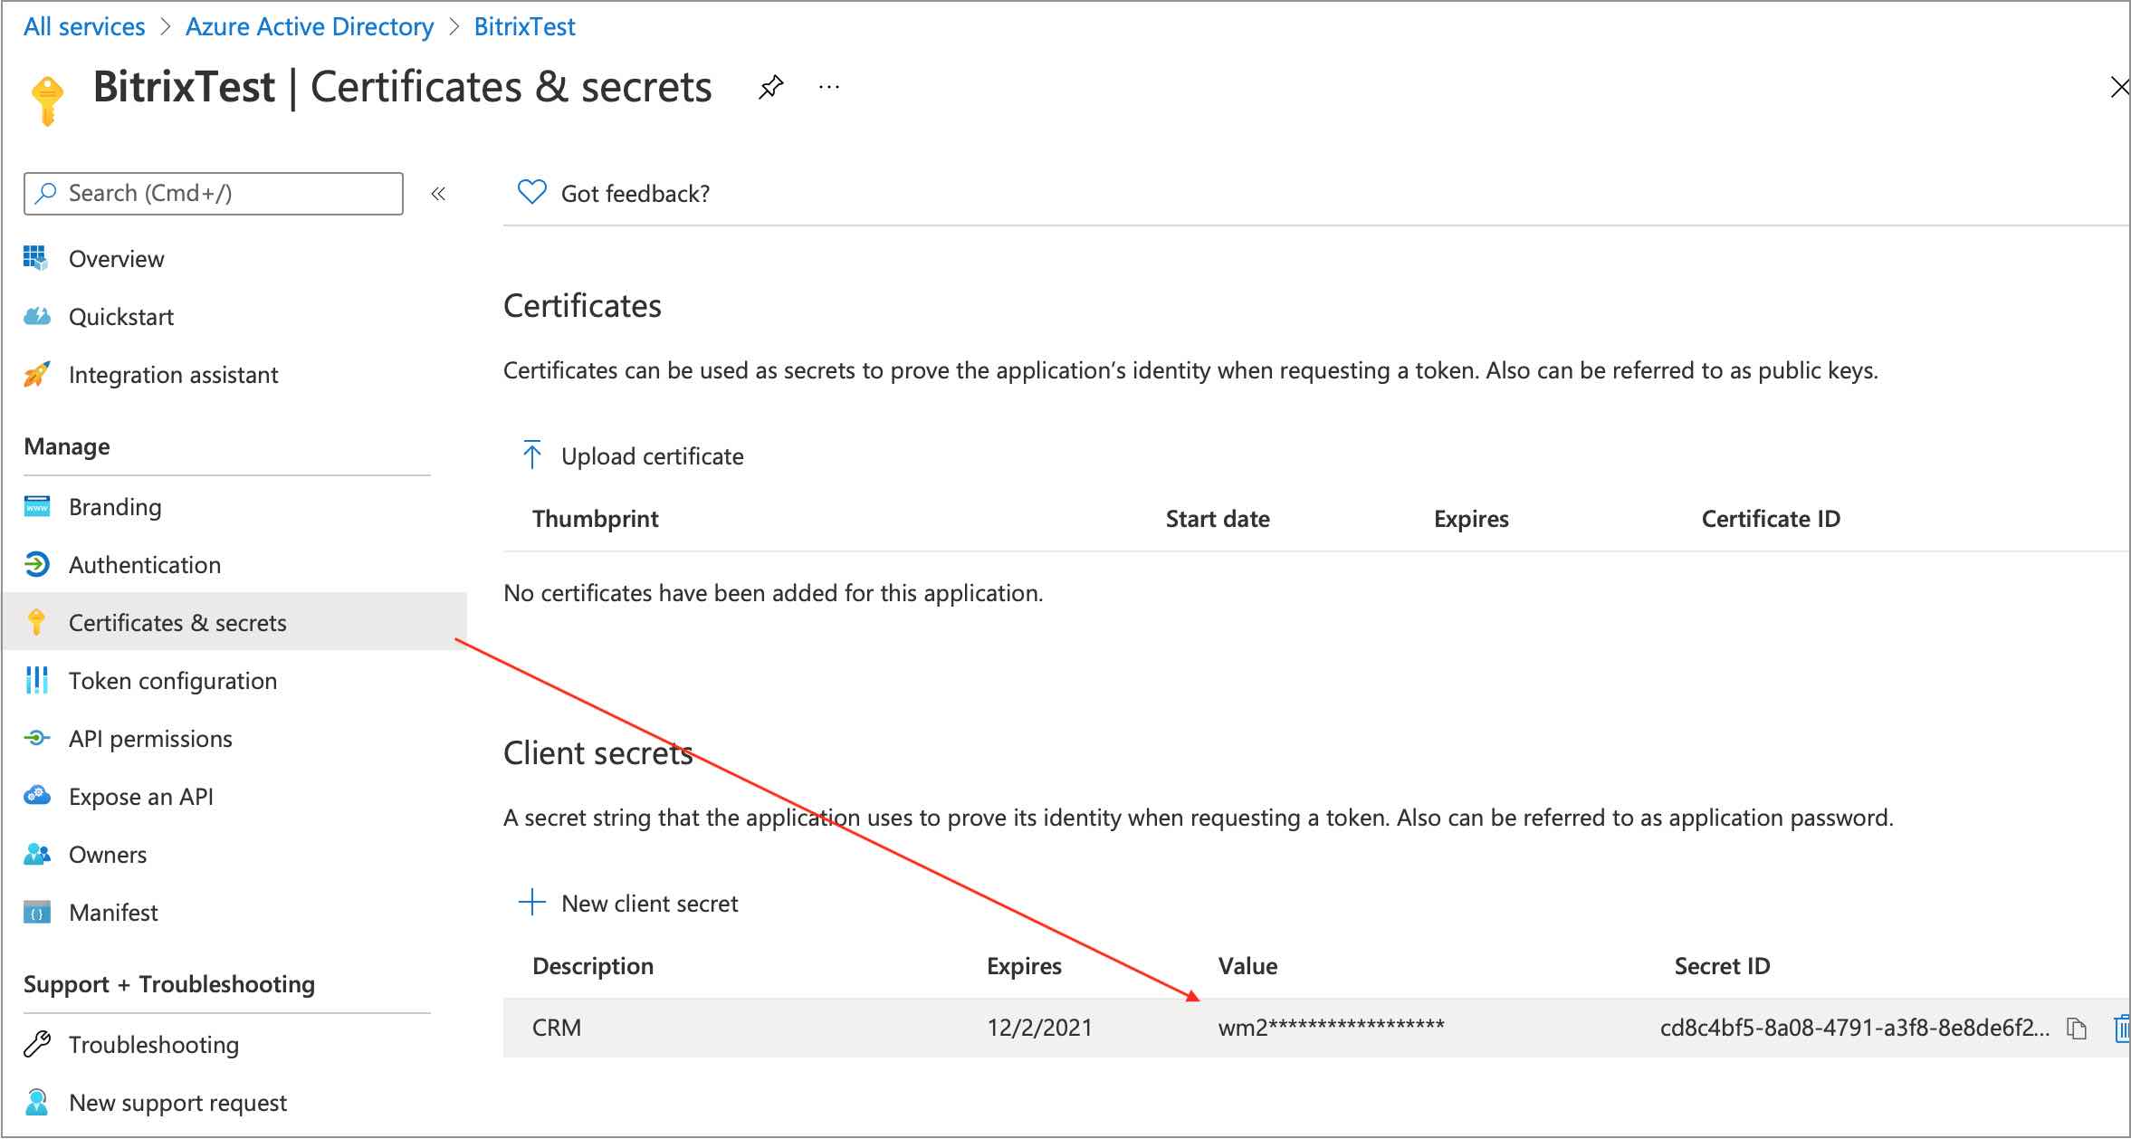Click the certificates Expires column header

1471,519
